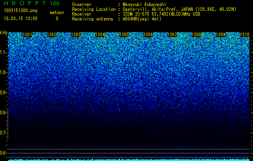Click the 0.6 frequency axis label
The width and height of the screenshot is (253, 161).
[3, 153]
